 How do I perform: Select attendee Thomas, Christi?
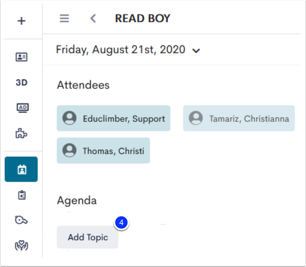(103, 151)
